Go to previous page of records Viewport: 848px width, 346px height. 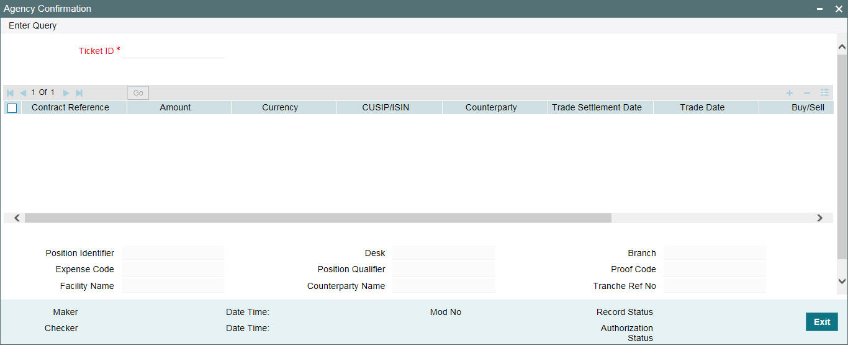pyautogui.click(x=23, y=93)
